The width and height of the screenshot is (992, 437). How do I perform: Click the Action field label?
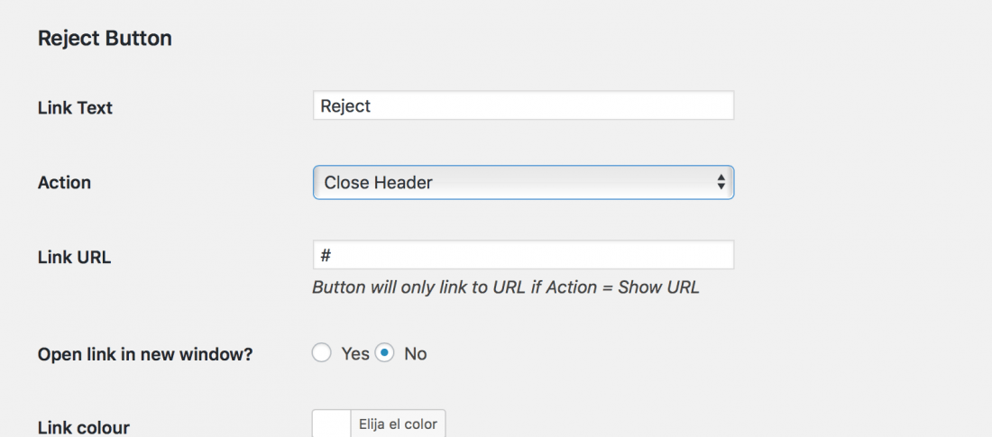65,183
